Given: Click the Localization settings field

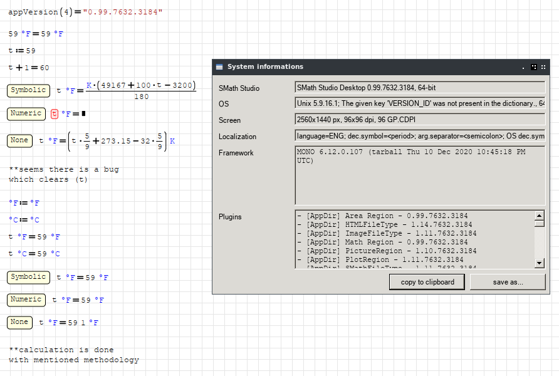Looking at the screenshot, I should [x=419, y=135].
